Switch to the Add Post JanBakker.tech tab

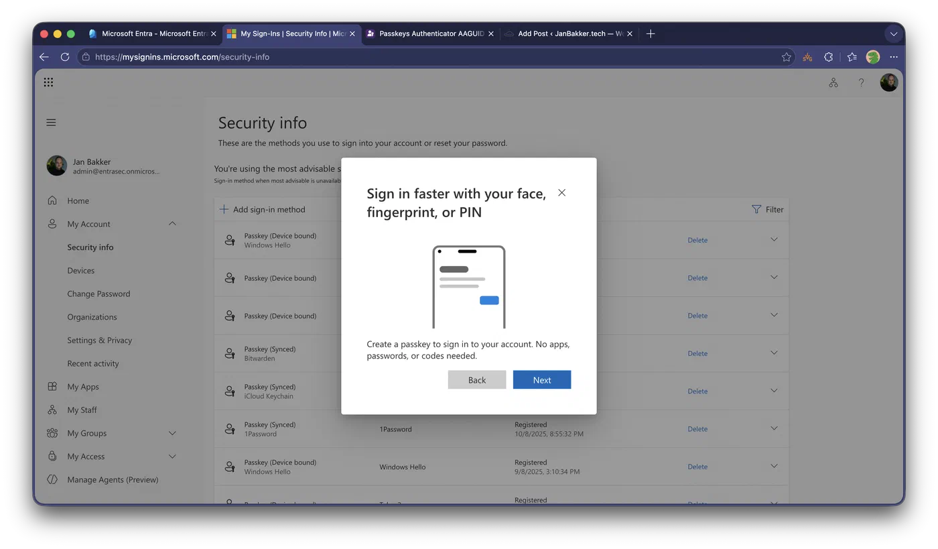(x=568, y=34)
